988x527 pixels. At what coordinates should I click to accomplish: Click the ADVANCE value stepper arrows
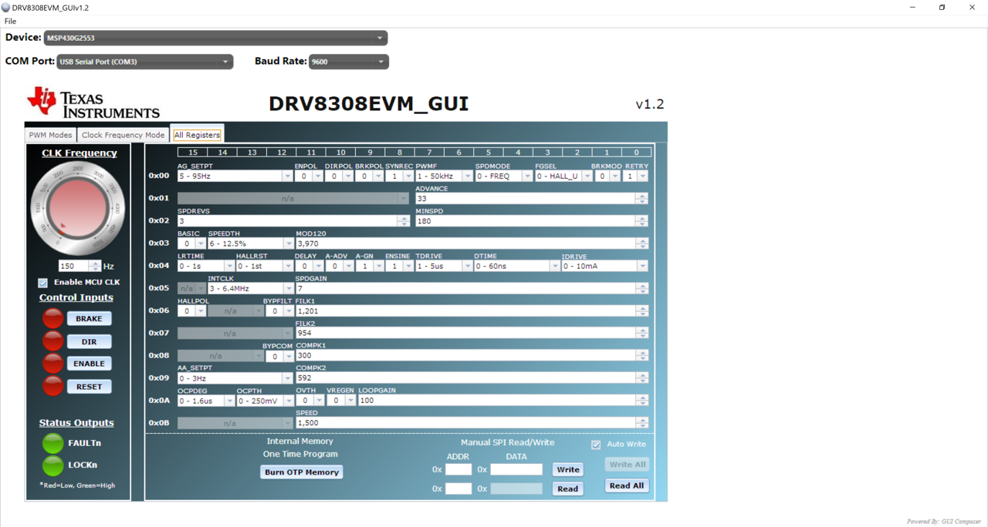click(641, 199)
